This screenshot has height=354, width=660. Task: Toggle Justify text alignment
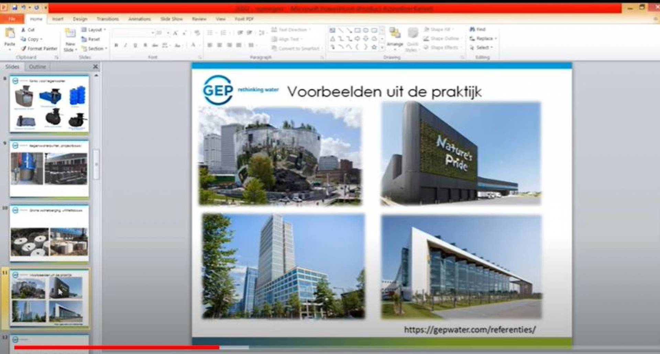(x=239, y=45)
